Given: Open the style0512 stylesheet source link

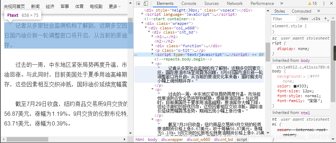Looking at the screenshot, I should pos(303,67).
